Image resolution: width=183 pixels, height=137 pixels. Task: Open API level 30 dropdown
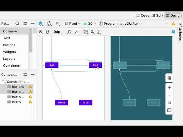point(90,24)
